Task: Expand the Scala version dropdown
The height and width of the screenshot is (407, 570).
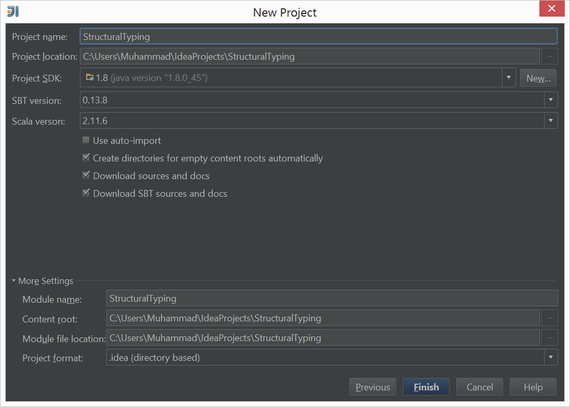Action: click(551, 120)
